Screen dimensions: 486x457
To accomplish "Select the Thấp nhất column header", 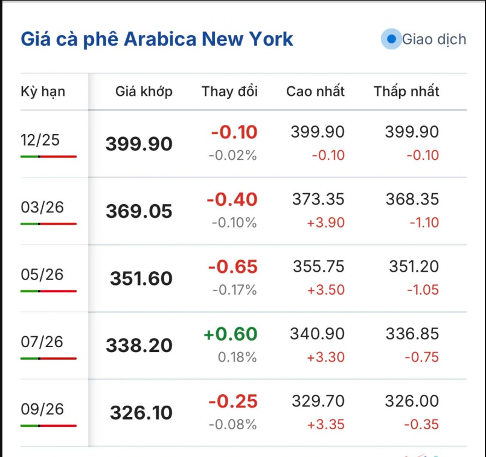I will coord(406,92).
